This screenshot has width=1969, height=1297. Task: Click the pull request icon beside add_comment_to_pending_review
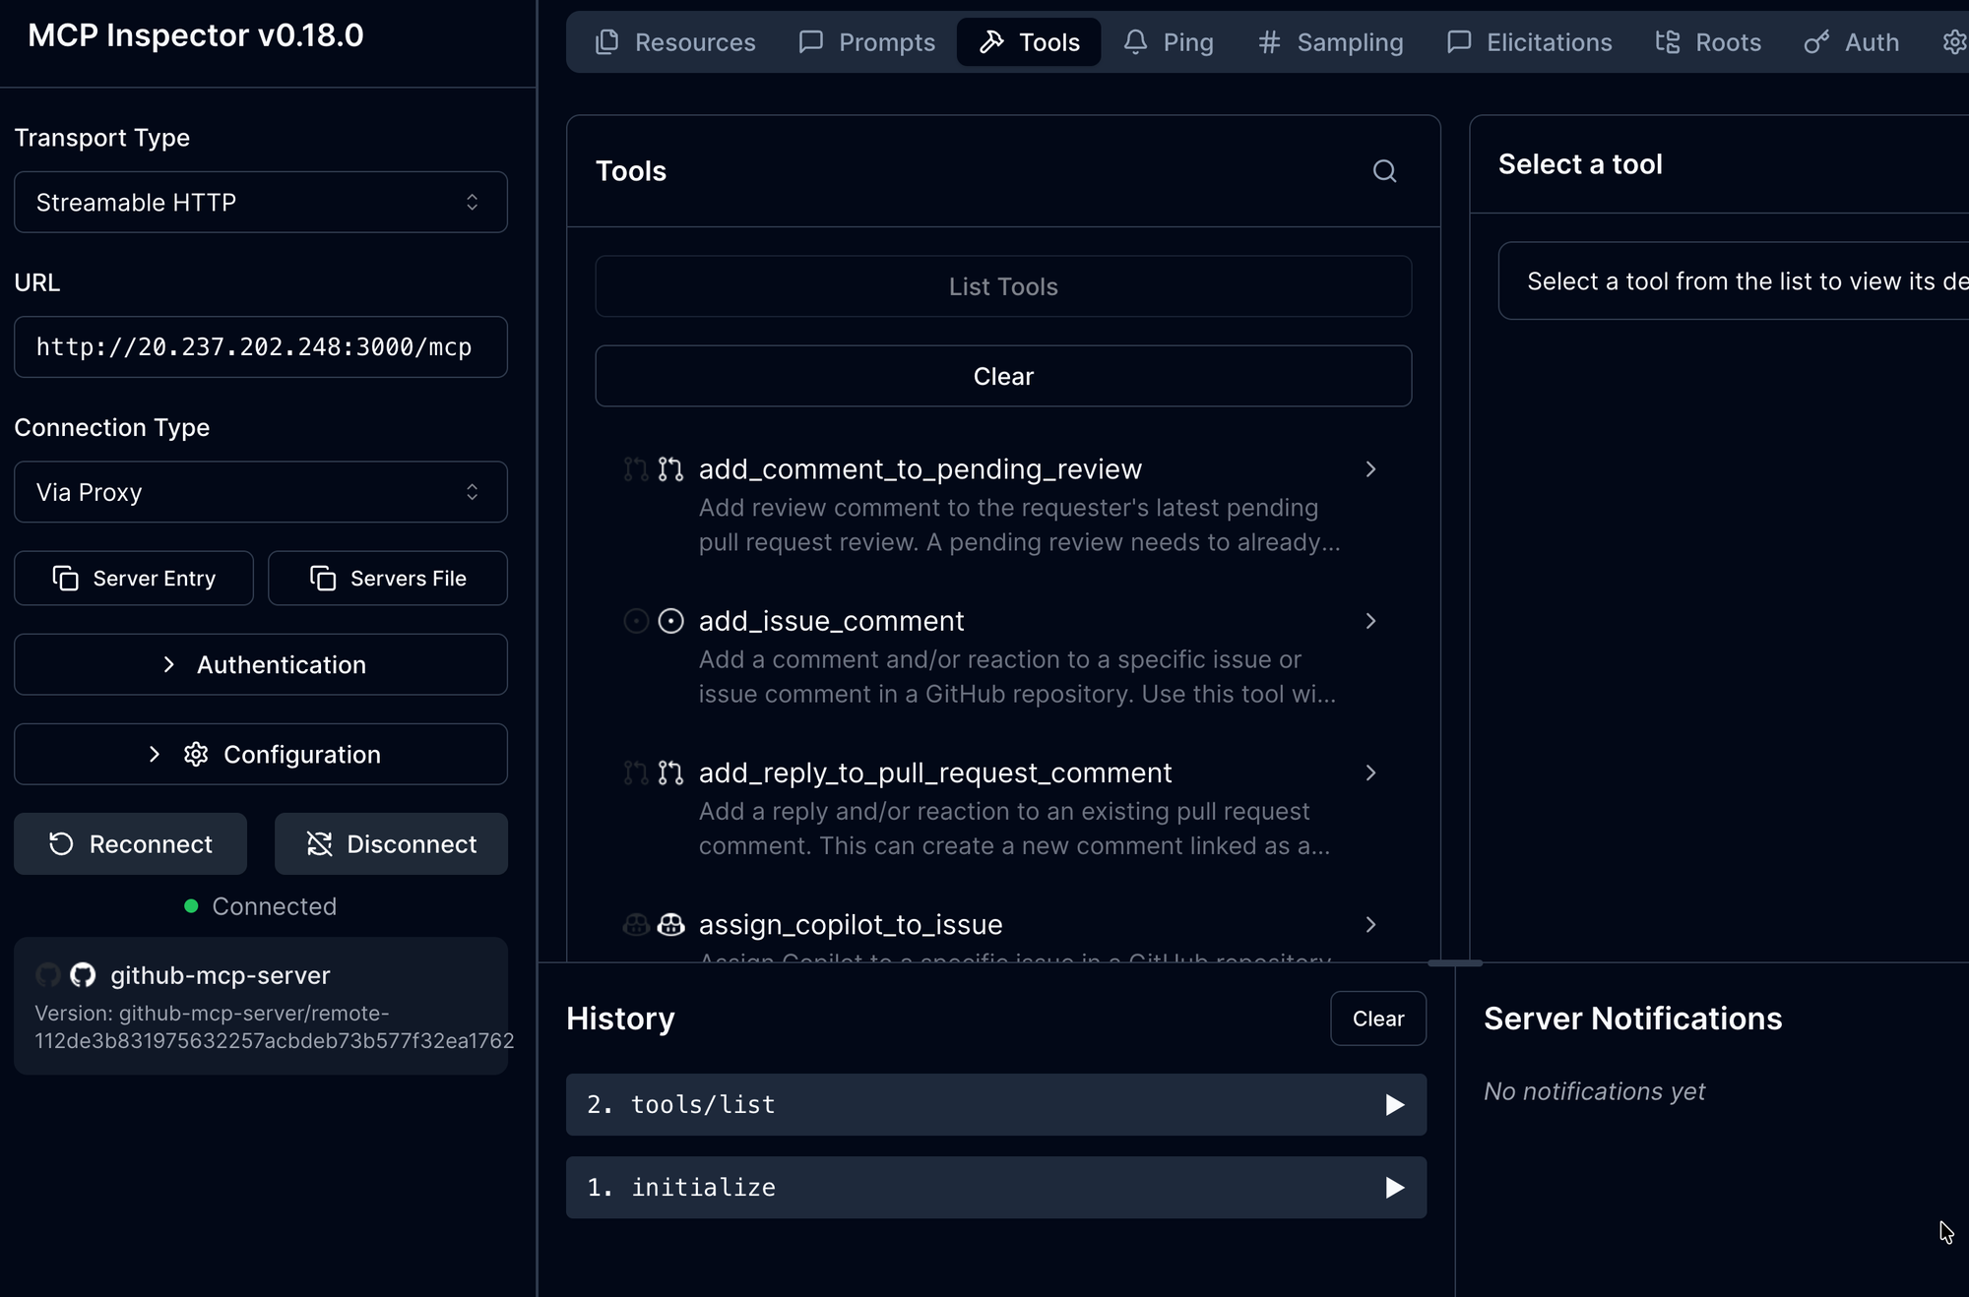tap(670, 469)
